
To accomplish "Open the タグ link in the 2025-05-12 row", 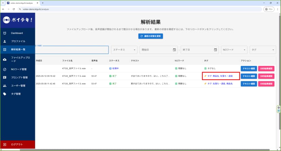I will point(220,76).
